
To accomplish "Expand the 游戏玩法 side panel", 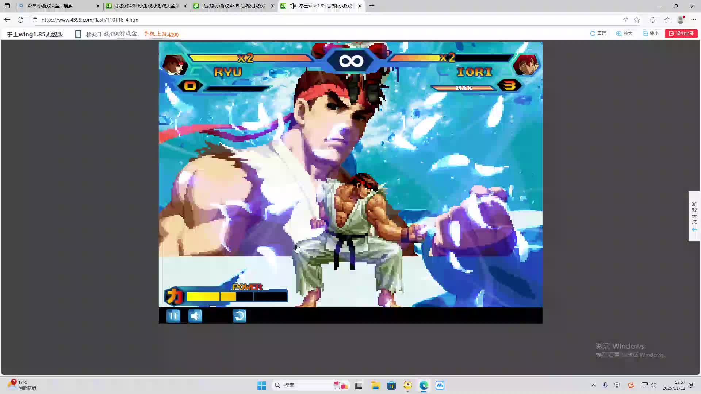I will pos(694,216).
